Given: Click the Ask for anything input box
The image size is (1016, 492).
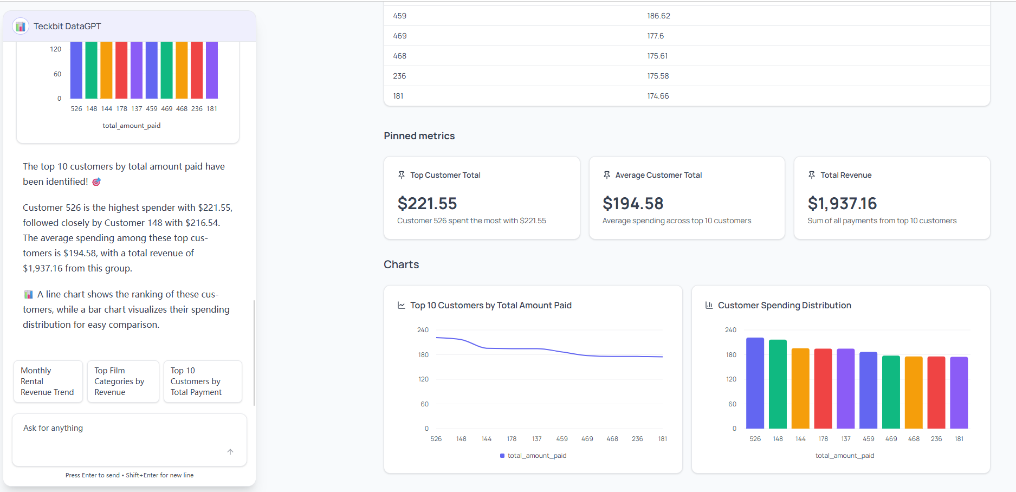Looking at the screenshot, I should tap(129, 433).
